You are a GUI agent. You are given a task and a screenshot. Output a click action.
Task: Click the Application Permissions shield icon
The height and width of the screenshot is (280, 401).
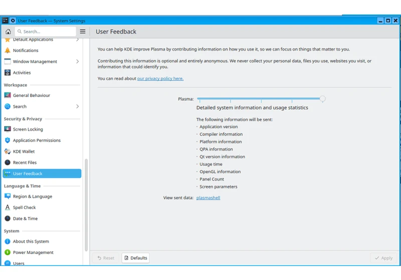pos(8,140)
